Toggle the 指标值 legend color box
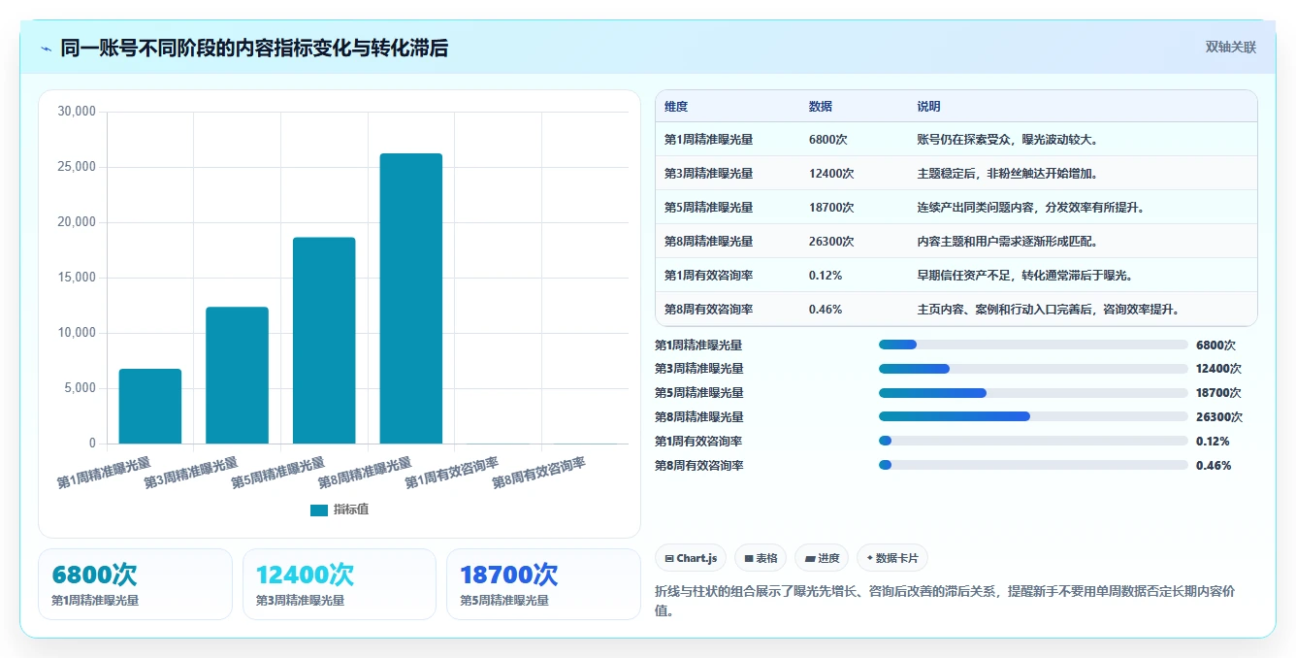 click(319, 510)
